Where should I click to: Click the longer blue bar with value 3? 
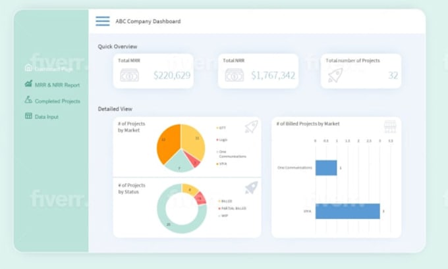tap(348, 211)
